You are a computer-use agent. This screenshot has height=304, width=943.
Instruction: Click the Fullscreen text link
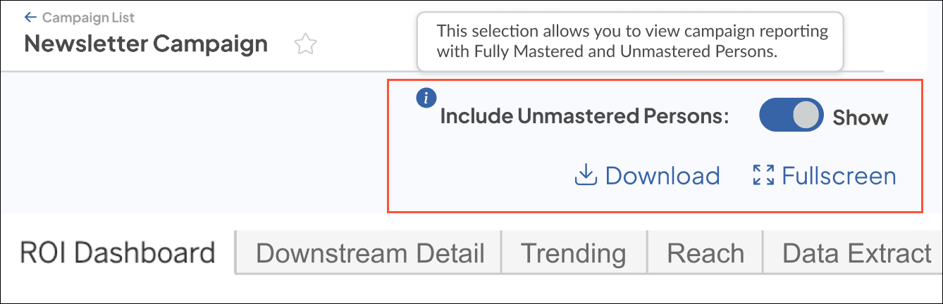839,175
